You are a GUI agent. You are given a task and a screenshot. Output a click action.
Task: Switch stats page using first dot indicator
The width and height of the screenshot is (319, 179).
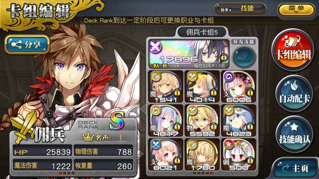(x=60, y=173)
